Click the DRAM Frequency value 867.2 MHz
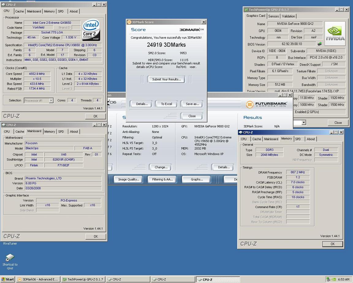The width and height of the screenshot is (353, 283). (x=298, y=172)
